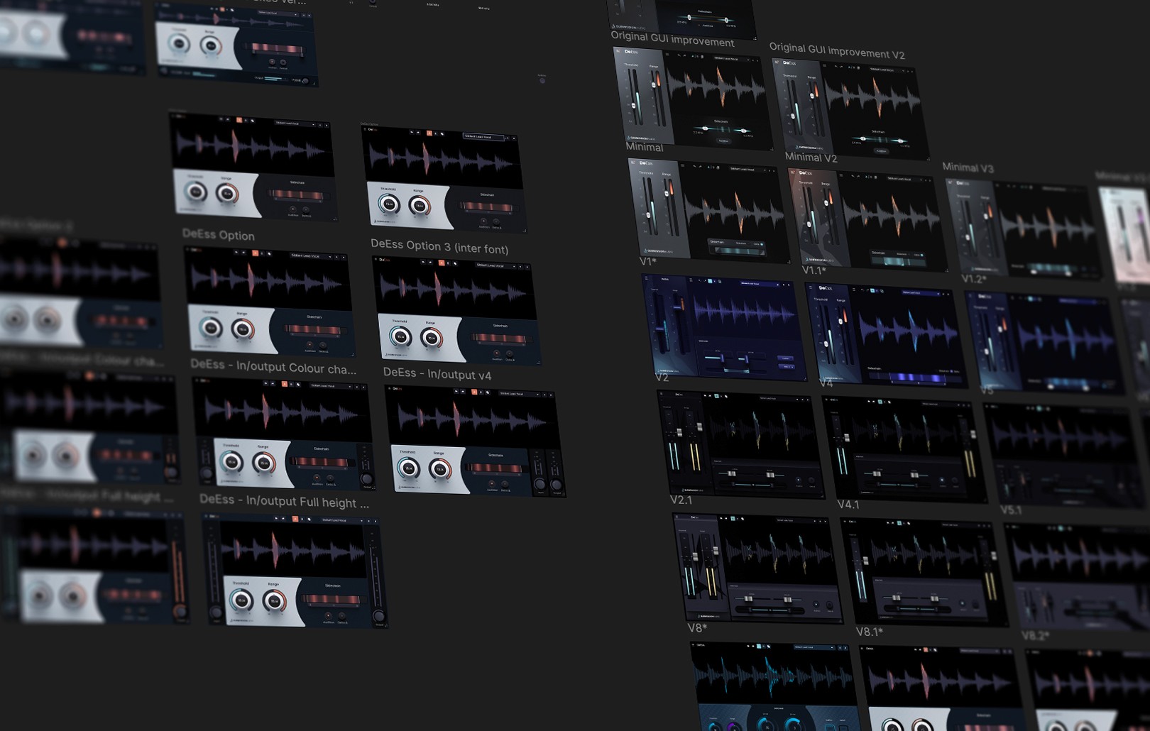Select the frame thumbnail under the V4 label
This screenshot has width=1150, height=731.
[x=905, y=449]
